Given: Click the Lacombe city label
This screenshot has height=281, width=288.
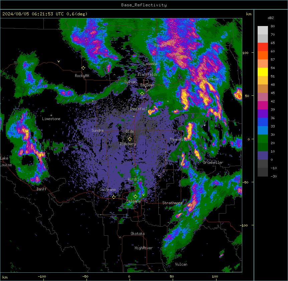Looking at the screenshot, I should tap(150, 64).
